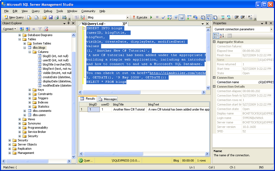This screenshot has width=275, height=171.
Task: Open Current connection parameters dropdown
Action: point(271,29)
